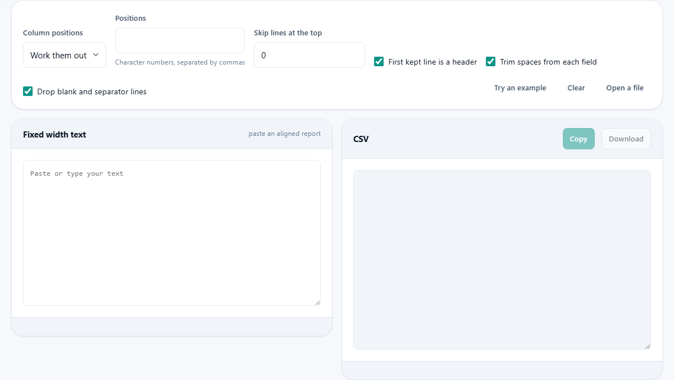Click the Clear button
The image size is (674, 380).
coord(576,88)
